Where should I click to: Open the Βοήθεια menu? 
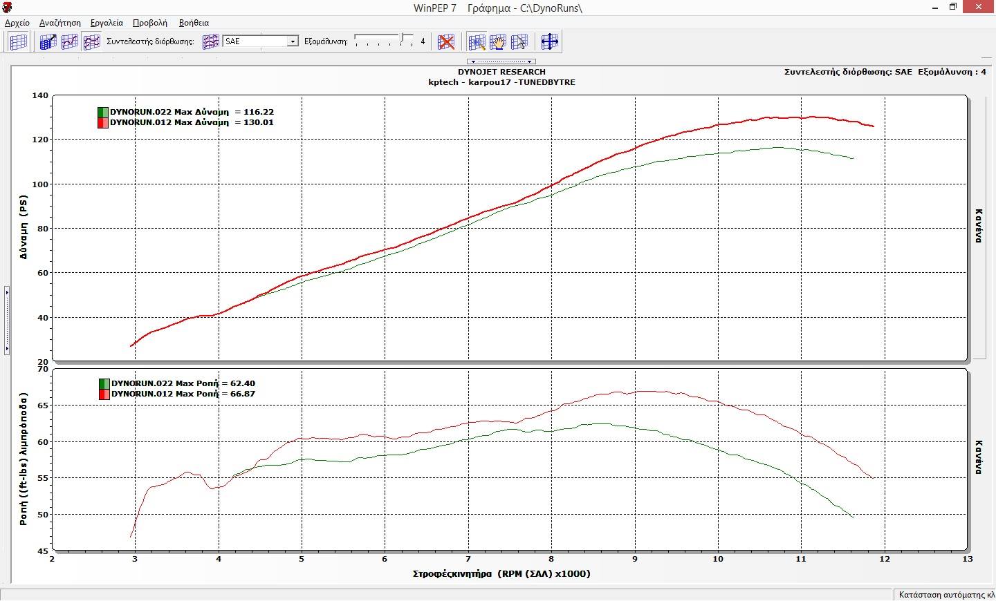click(194, 23)
